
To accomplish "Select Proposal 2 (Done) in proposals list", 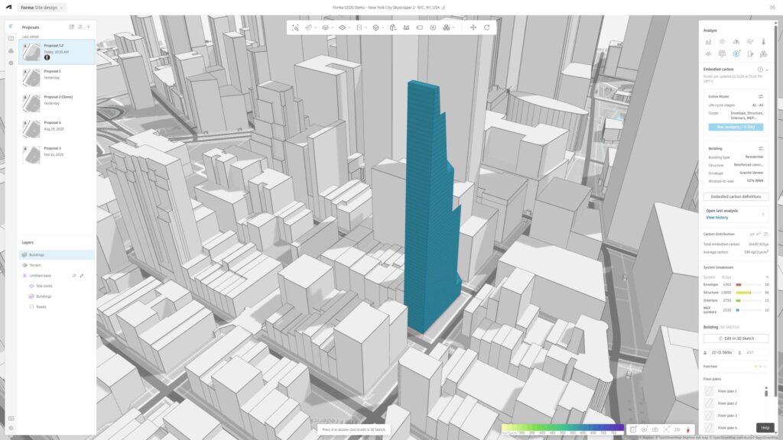I will (57, 99).
